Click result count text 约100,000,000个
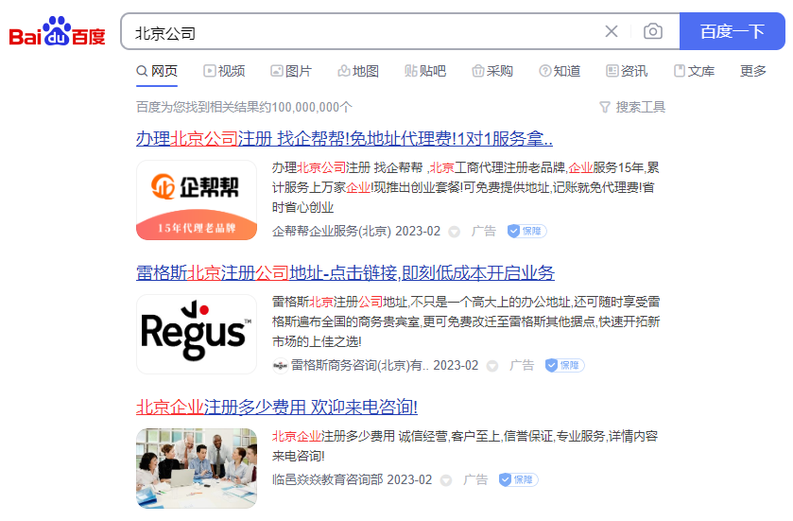793x521 pixels. click(306, 107)
